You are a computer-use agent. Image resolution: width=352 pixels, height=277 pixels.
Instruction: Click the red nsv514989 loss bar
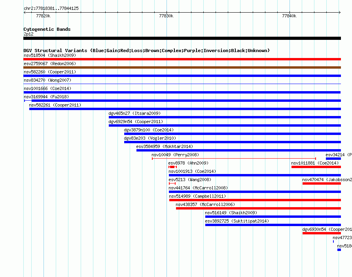(x=255, y=200)
